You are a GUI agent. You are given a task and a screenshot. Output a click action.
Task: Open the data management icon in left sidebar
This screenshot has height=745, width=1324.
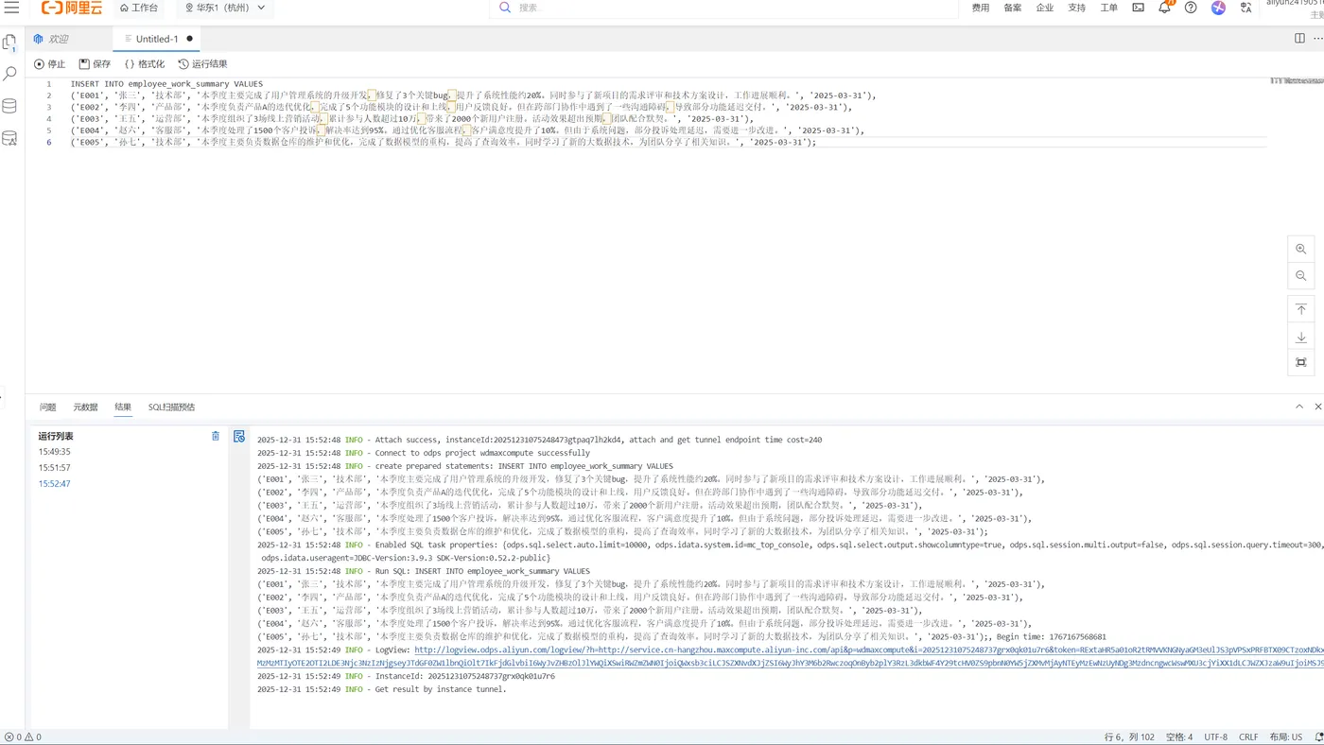click(10, 138)
